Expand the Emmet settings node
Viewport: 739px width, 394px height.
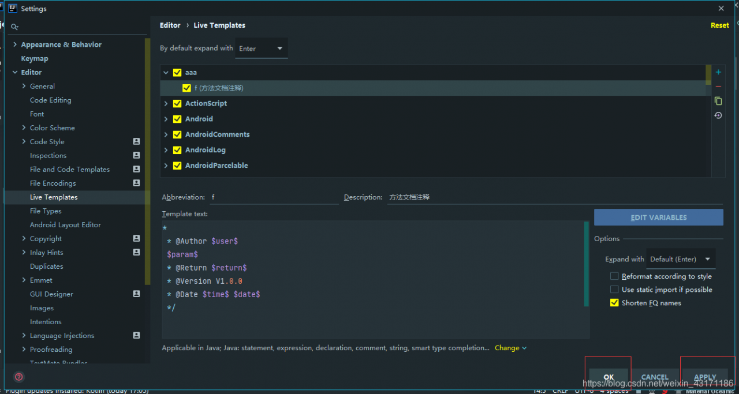tap(24, 280)
